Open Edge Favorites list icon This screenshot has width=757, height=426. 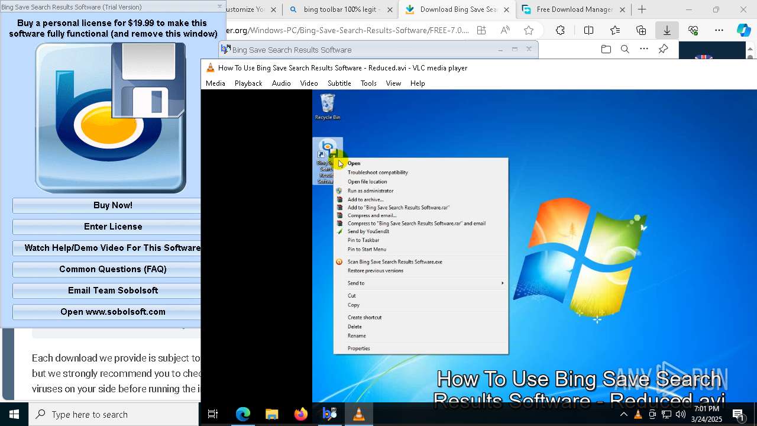coord(615,30)
